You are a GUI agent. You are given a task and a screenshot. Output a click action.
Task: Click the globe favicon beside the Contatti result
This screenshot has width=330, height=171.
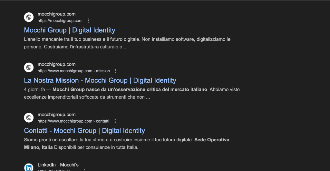tap(29, 118)
